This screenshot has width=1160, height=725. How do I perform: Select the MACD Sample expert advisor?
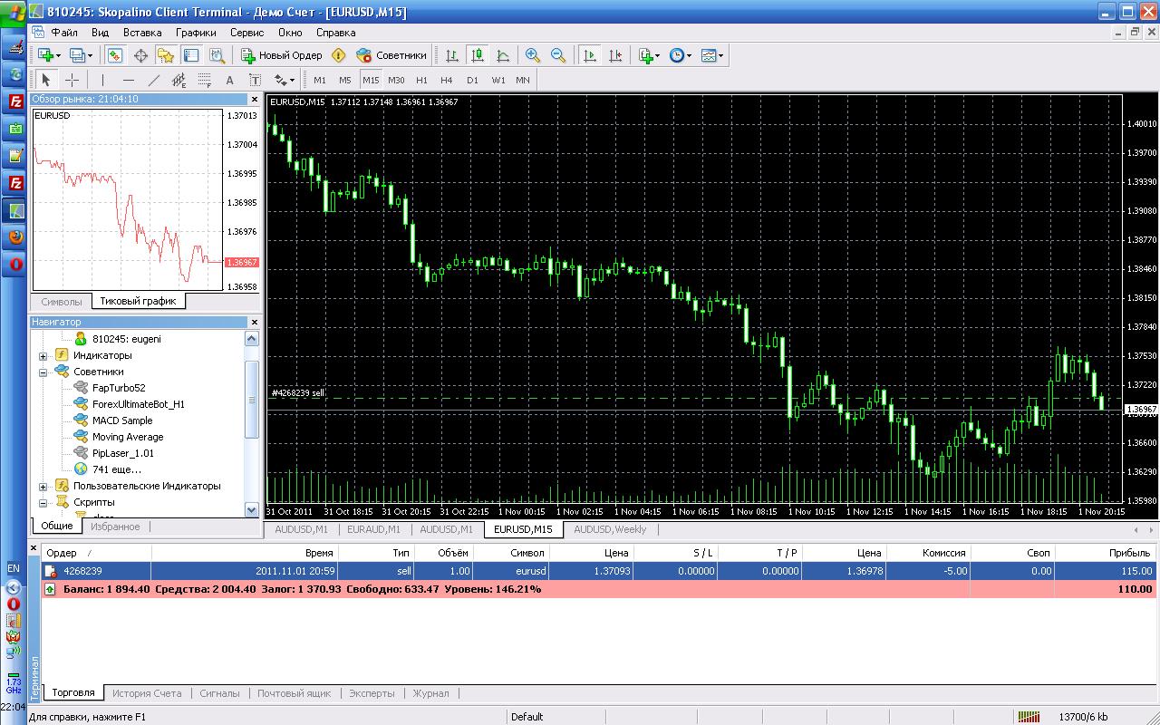pos(122,420)
